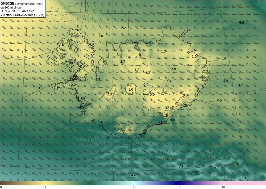Click the 15 tick label on the colour scale
Viewport: 266px width, 189px height.
179,187
